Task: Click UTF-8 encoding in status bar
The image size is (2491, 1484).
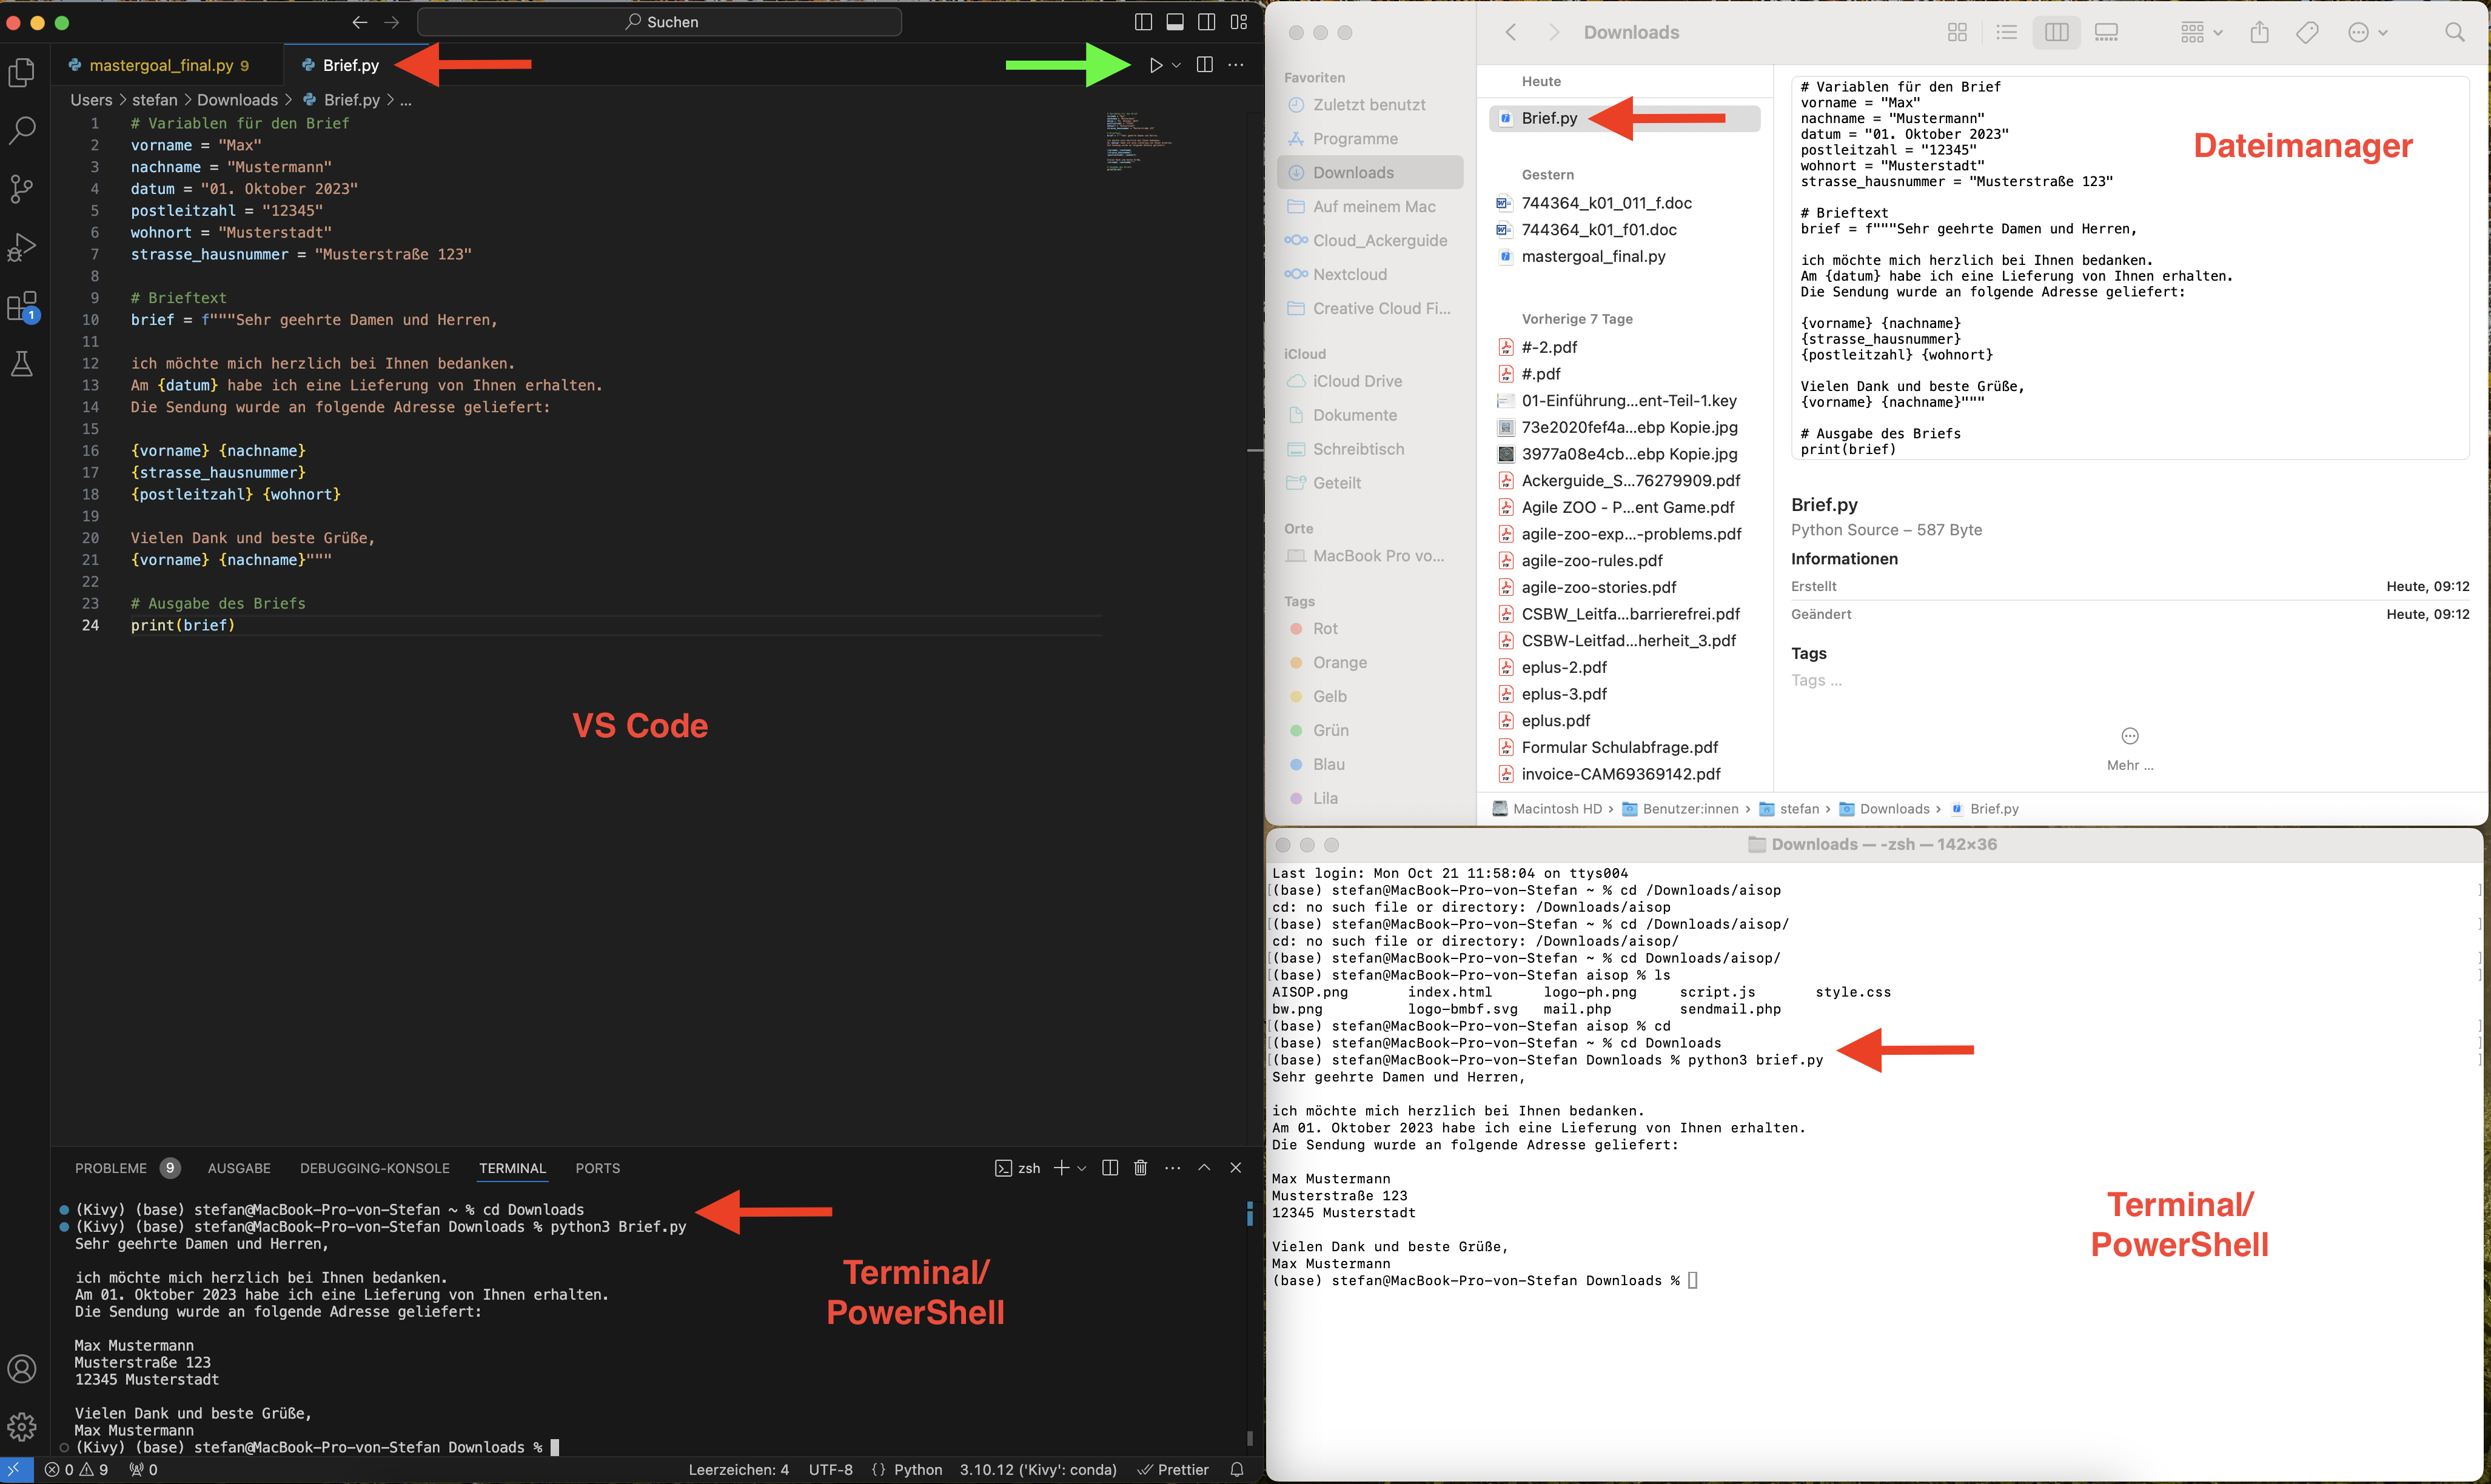Action: [x=831, y=1470]
